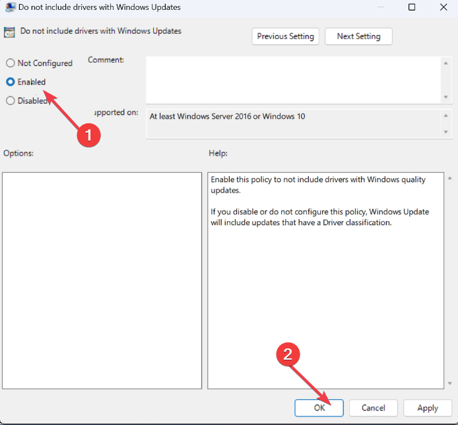Click the 'At least Windows Server 2016' text
Screen dimensions: 458x425
227,117
